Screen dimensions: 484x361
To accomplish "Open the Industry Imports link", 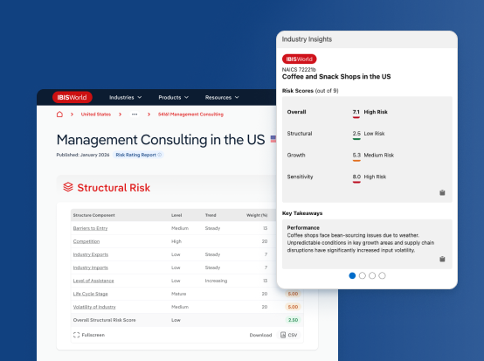I will pos(91,267).
